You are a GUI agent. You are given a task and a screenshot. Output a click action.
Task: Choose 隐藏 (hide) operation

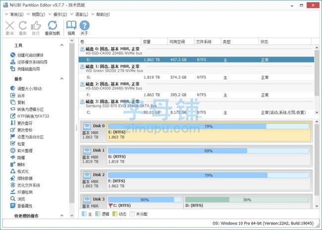pos(17,158)
